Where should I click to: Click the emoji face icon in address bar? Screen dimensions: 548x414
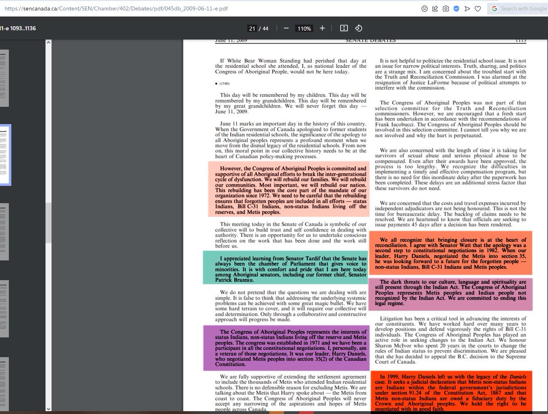point(425,8)
